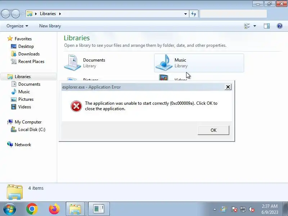Select Network in the navigation pane
This screenshot has height=216, width=288.
23,145
